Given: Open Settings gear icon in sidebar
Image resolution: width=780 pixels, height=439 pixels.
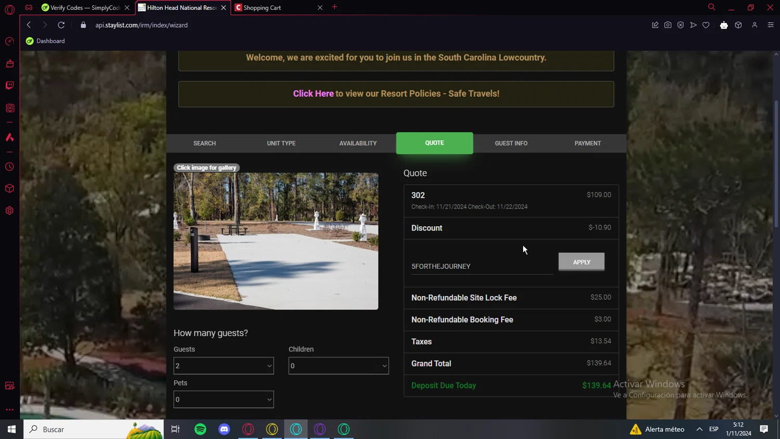Looking at the screenshot, I should coord(9,211).
